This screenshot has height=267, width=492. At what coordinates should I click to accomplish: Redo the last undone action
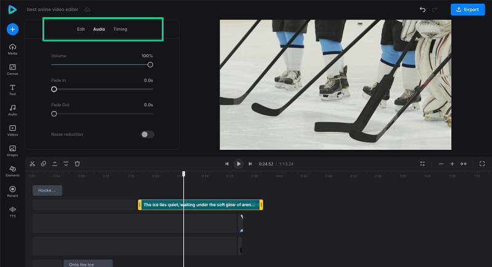click(x=435, y=10)
